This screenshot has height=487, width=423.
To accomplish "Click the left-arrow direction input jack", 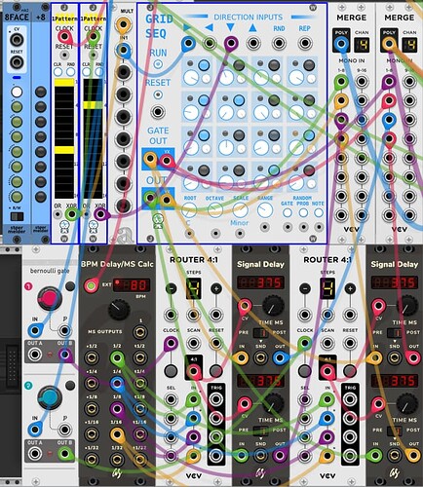I will pyautogui.click(x=210, y=43).
